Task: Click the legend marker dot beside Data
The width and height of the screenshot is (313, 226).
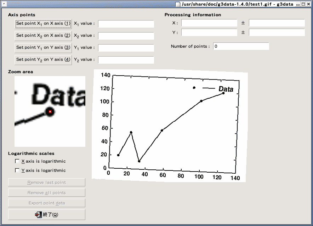Action: [x=194, y=88]
